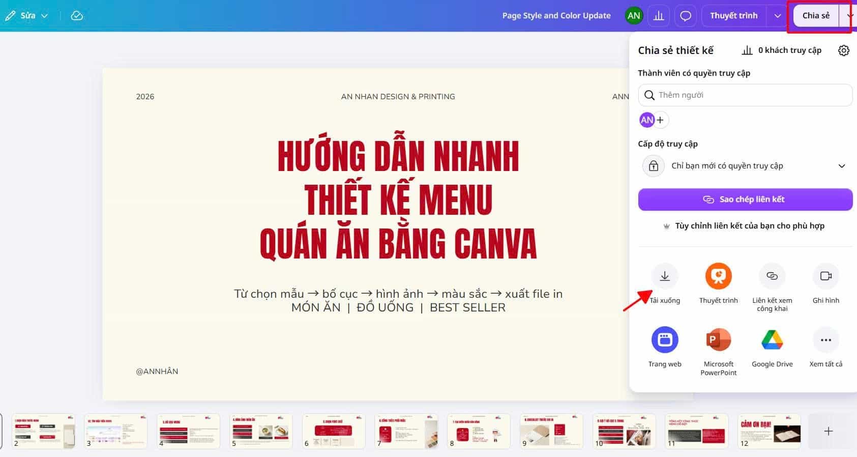Select slide thumbnail 10

[x=624, y=432]
